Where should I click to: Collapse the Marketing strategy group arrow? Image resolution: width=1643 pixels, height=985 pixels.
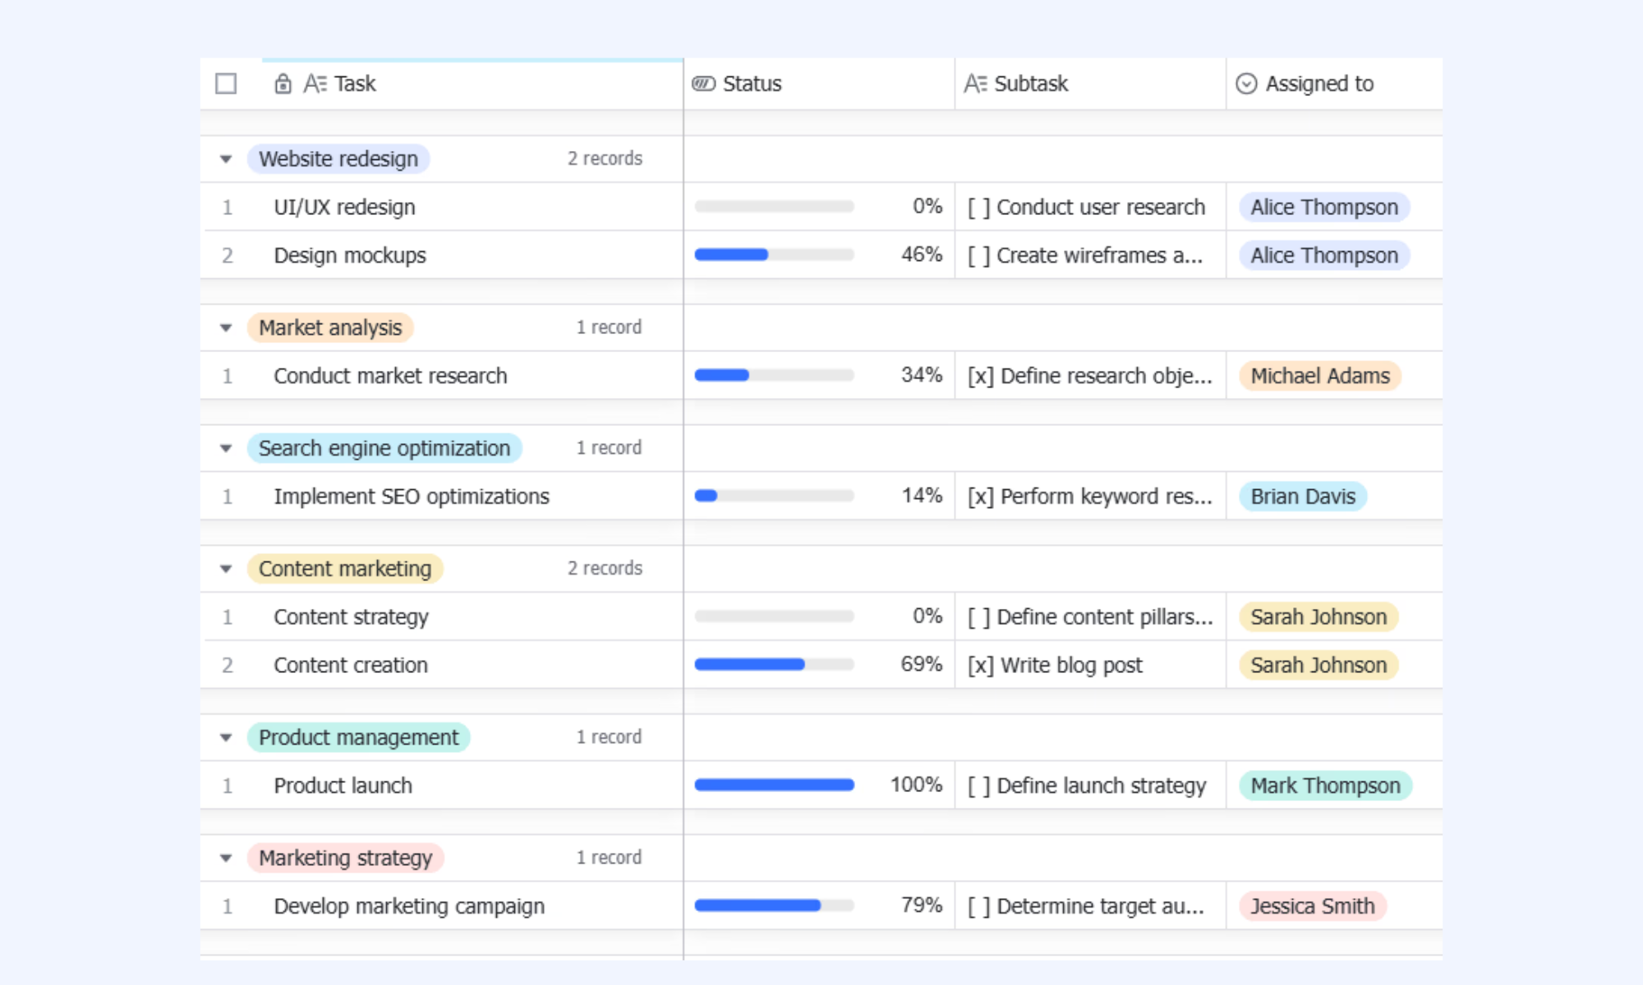[226, 859]
